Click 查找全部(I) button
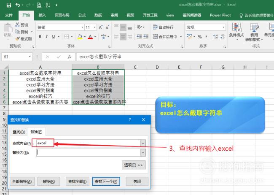Viewport: 274px width, 195px height. tap(78, 181)
